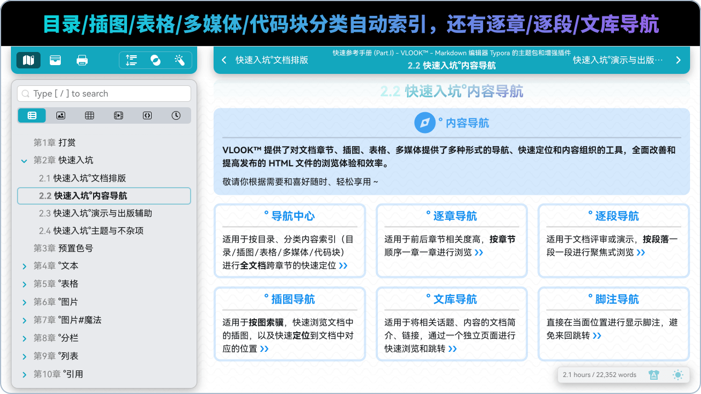
Task: Select 第3章 预置色号 in outline
Action: (x=64, y=248)
